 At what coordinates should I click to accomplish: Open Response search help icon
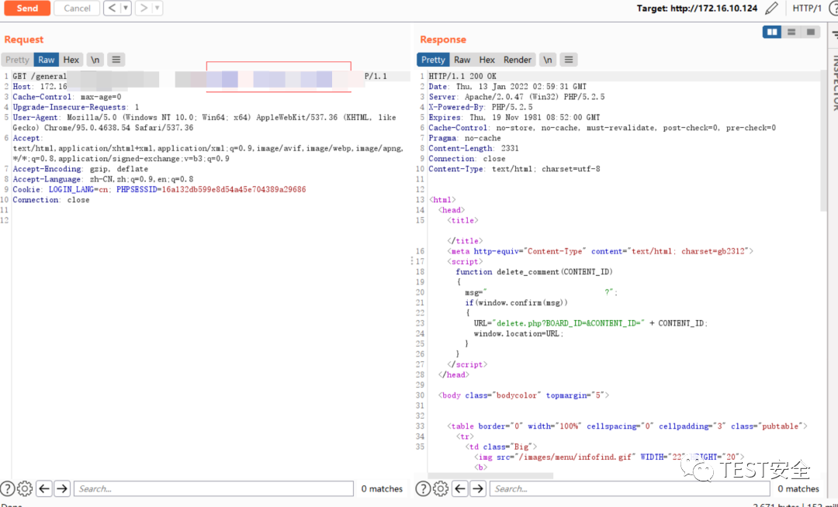(424, 488)
